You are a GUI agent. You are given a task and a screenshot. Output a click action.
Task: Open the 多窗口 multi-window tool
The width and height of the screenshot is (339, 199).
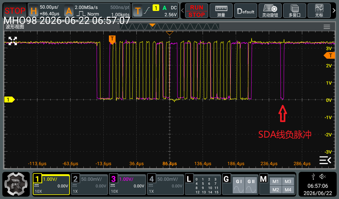[x=294, y=11]
